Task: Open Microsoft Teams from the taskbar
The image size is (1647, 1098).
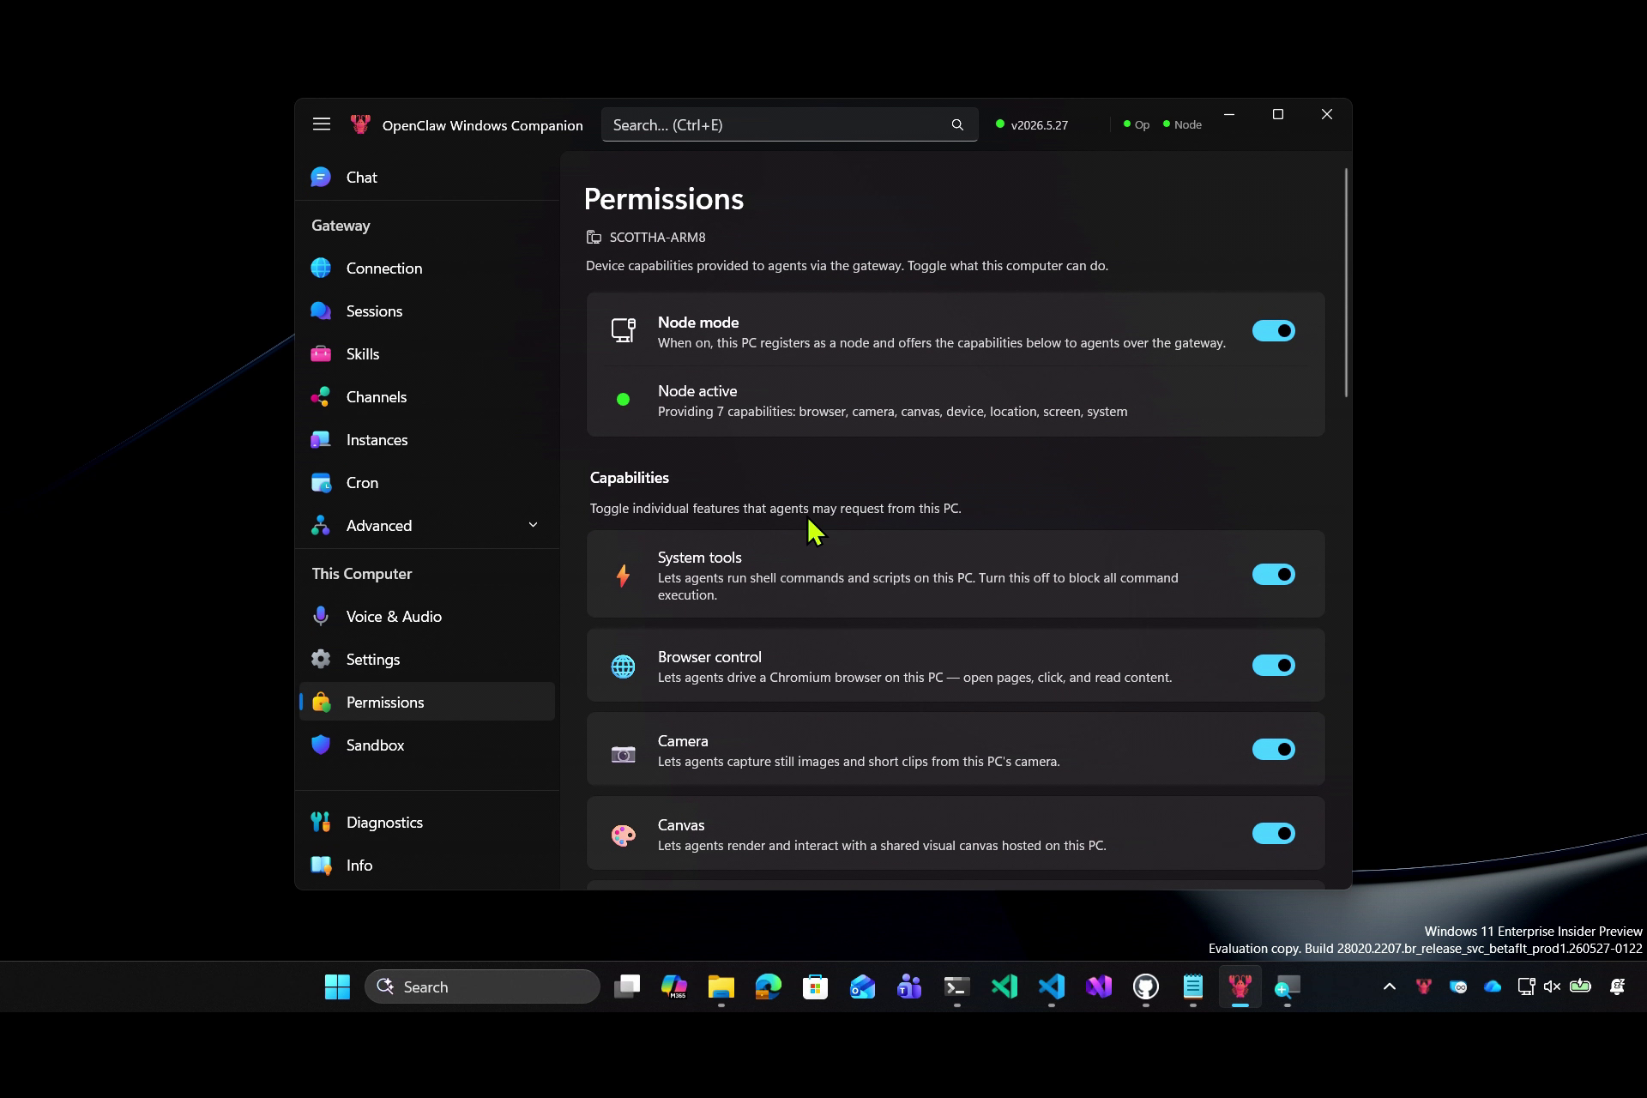Action: pos(910,986)
